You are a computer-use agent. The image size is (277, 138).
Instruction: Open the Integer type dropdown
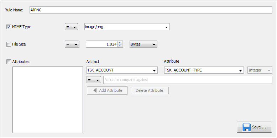(x=260, y=70)
